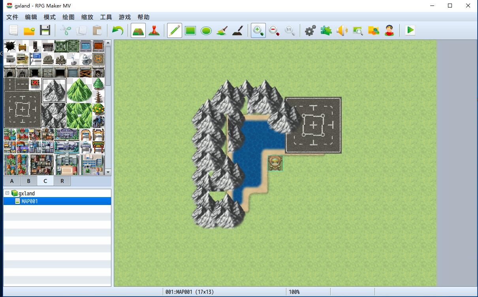
Task: Zoom in on the map
Action: coord(258,30)
